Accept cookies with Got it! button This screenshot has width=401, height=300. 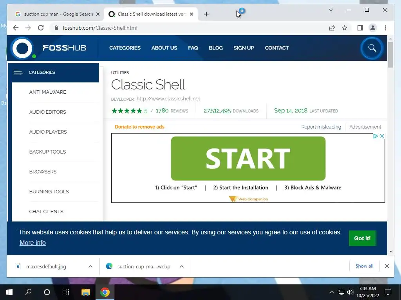click(x=362, y=238)
